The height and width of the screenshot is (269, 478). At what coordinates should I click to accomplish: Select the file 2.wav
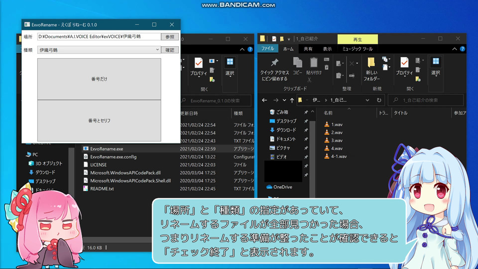point(334,133)
